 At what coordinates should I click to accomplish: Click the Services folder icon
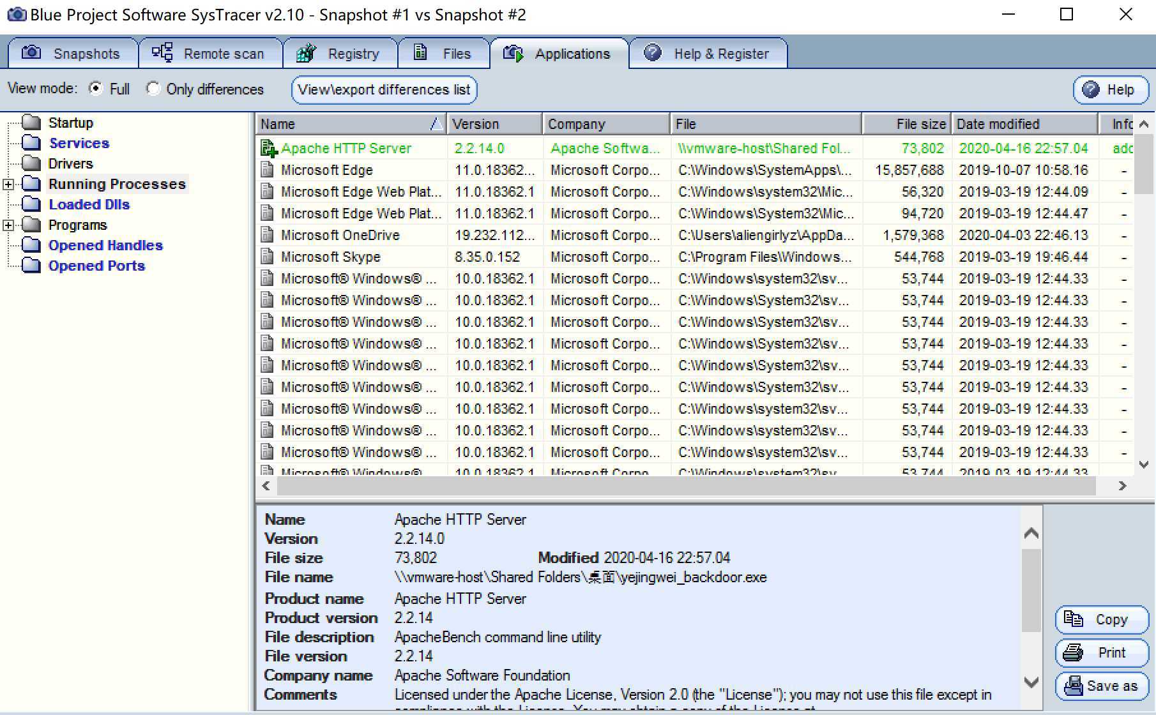click(31, 142)
